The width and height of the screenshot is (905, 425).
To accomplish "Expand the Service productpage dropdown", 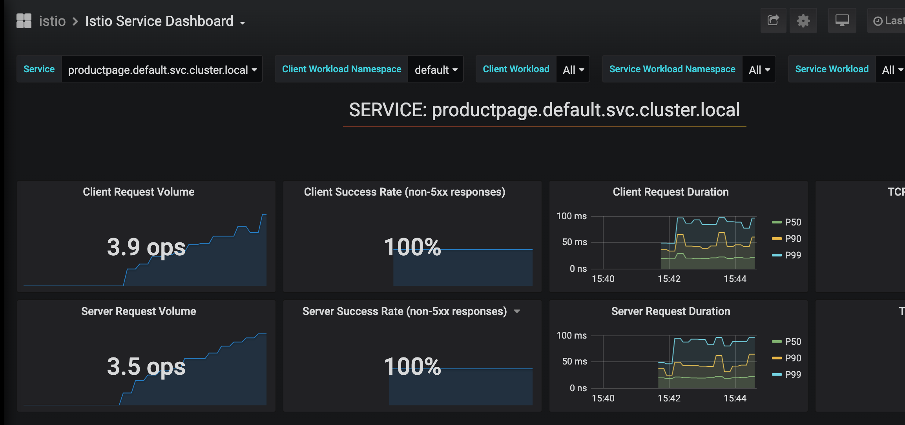I will pos(162,70).
